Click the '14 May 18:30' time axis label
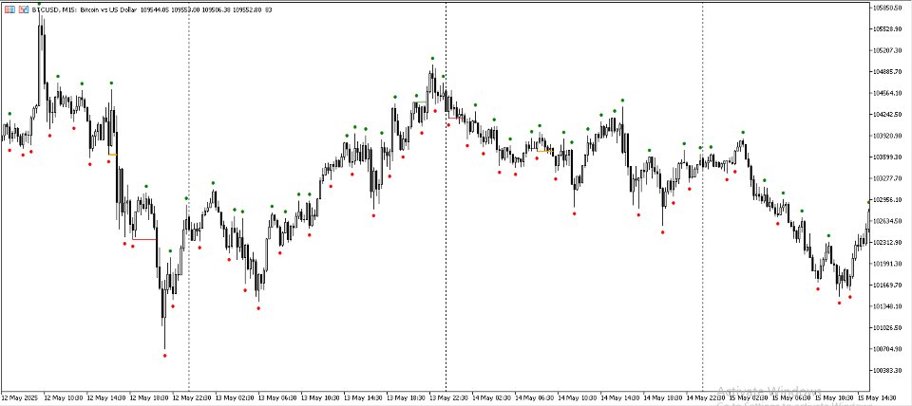 coord(663,398)
